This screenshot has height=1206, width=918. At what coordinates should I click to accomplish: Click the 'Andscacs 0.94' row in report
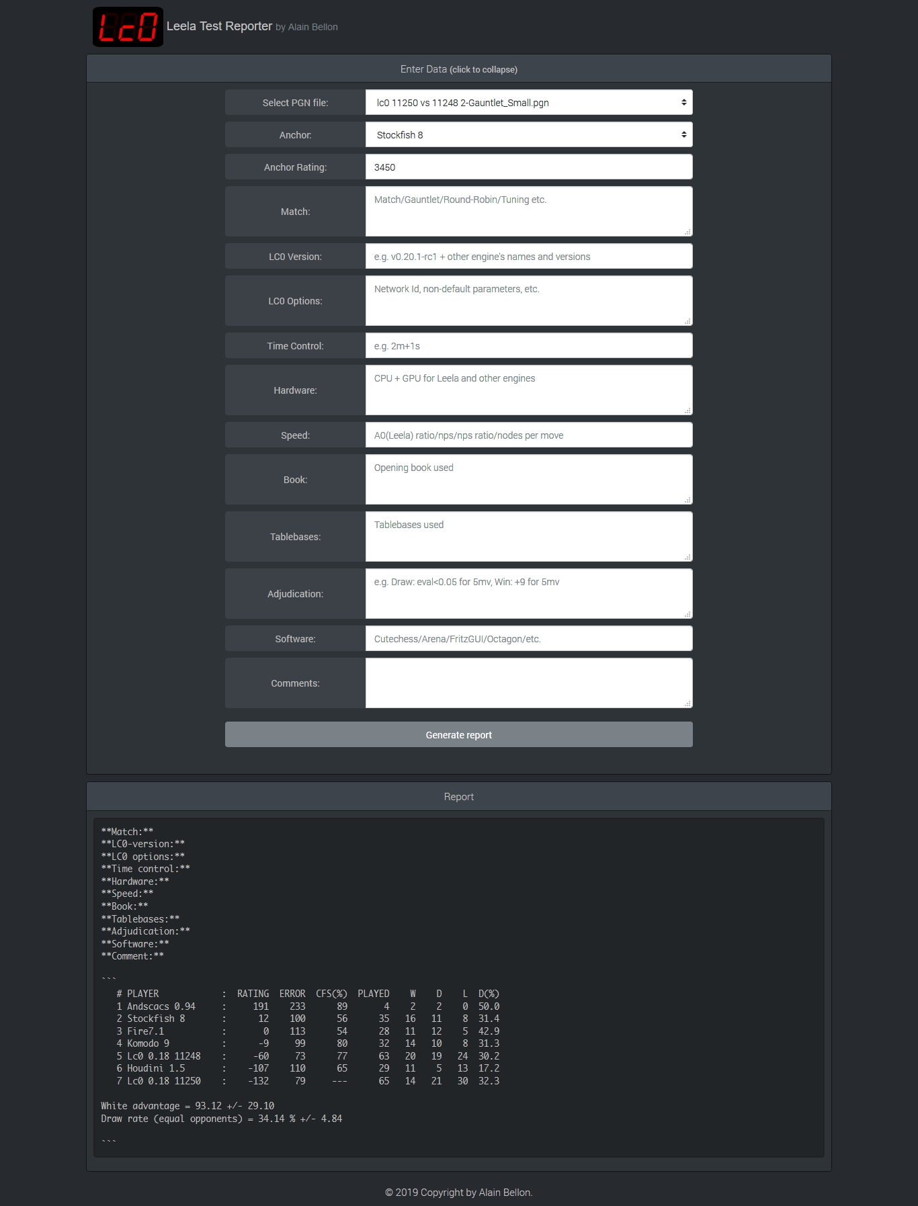308,1006
